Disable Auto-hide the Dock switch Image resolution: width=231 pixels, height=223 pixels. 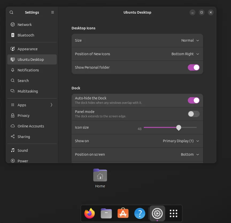pos(194,100)
